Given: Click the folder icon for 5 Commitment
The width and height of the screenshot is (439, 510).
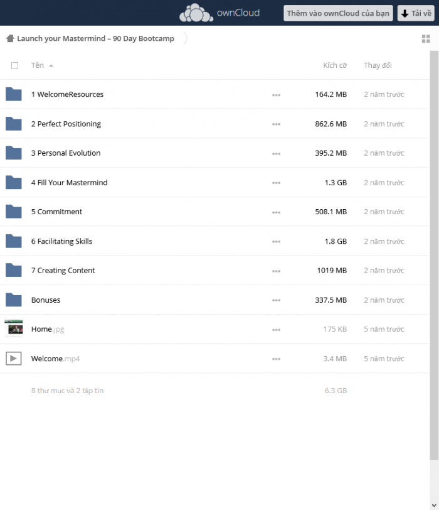Looking at the screenshot, I should [14, 212].
